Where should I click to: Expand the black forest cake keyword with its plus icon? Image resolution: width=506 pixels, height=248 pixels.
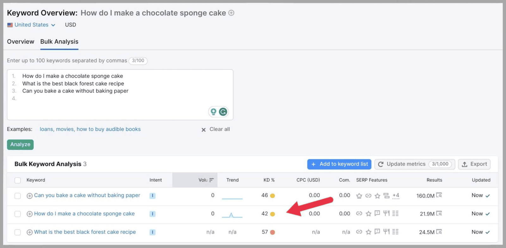point(29,232)
